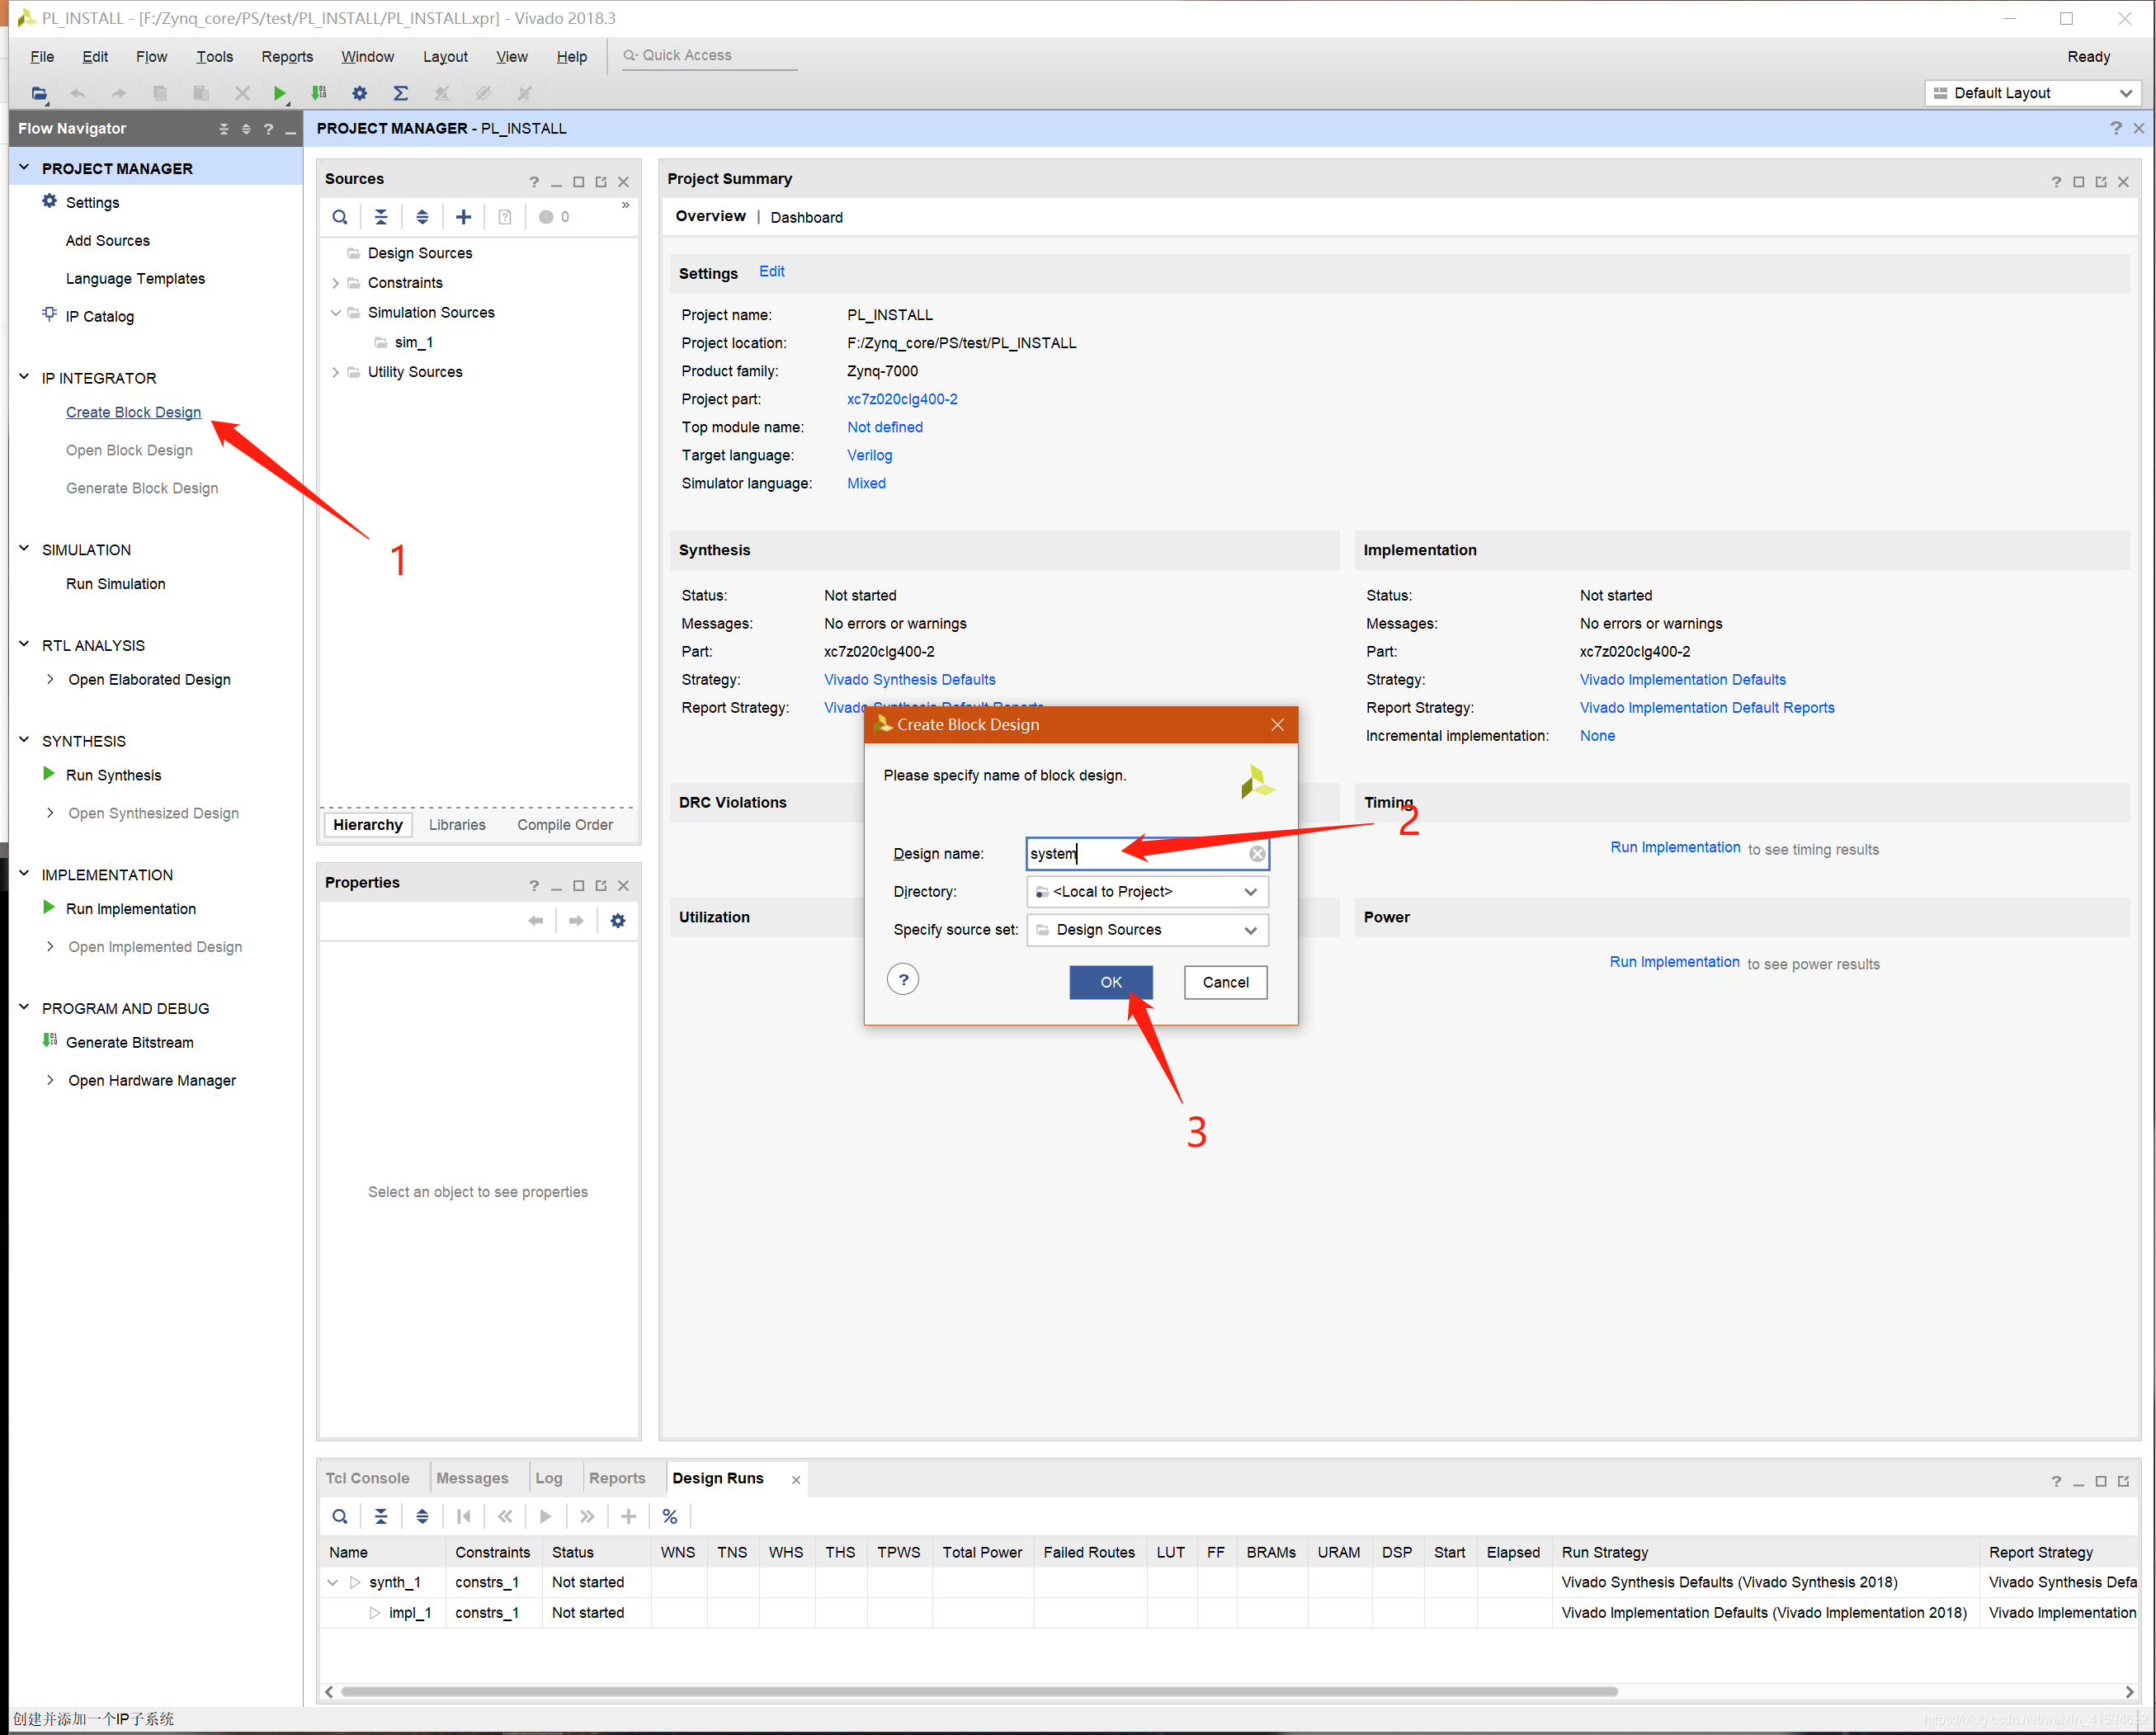Click the Report sigma toolbar icon

(x=400, y=93)
